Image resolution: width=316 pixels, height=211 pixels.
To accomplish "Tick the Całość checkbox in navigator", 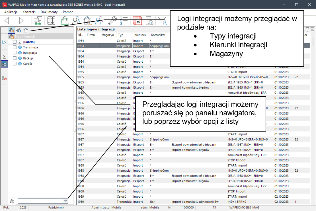I will 15,63.
